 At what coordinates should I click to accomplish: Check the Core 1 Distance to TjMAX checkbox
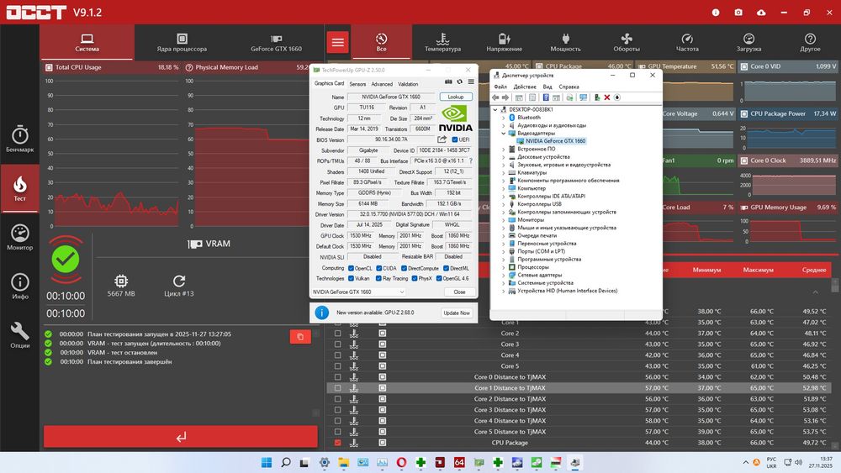pos(338,388)
